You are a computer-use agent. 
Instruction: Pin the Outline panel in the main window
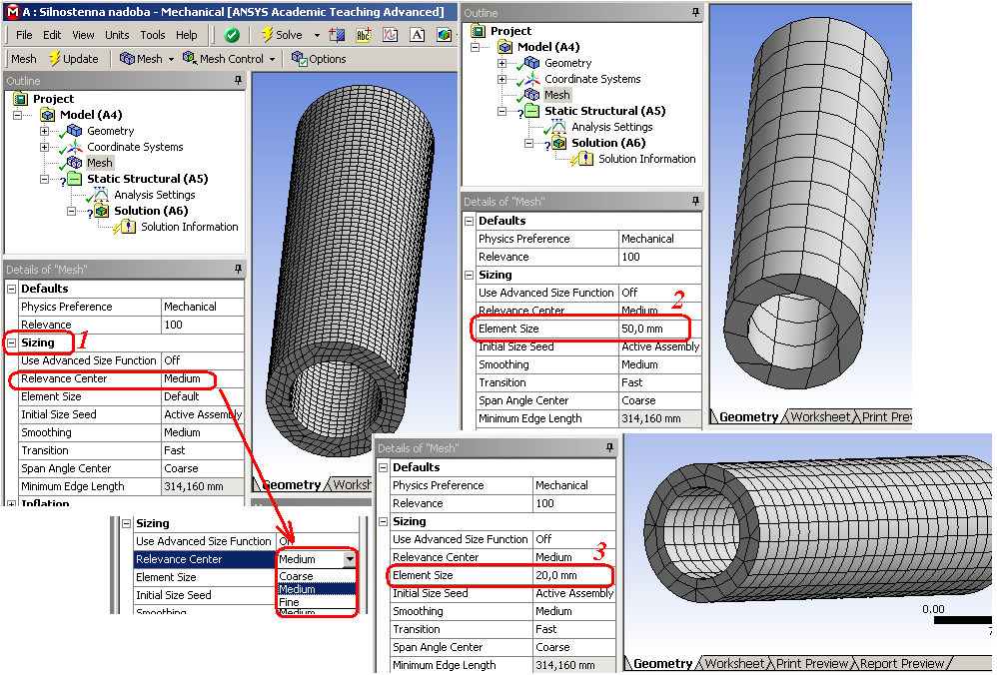[x=239, y=80]
